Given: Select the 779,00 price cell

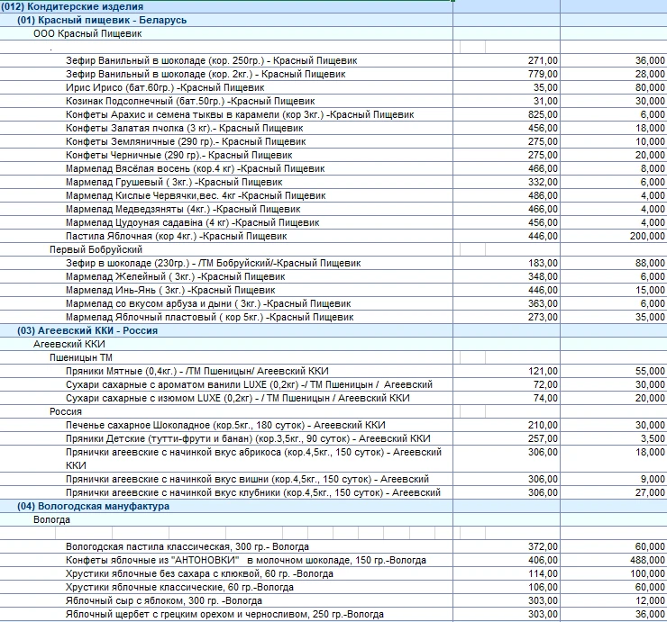Looking at the screenshot, I should tap(543, 74).
